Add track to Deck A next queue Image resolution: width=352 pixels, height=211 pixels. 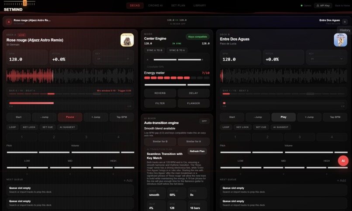pyautogui.click(x=128, y=180)
